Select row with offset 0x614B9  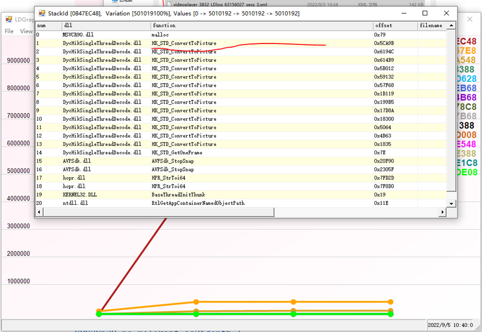[241, 60]
